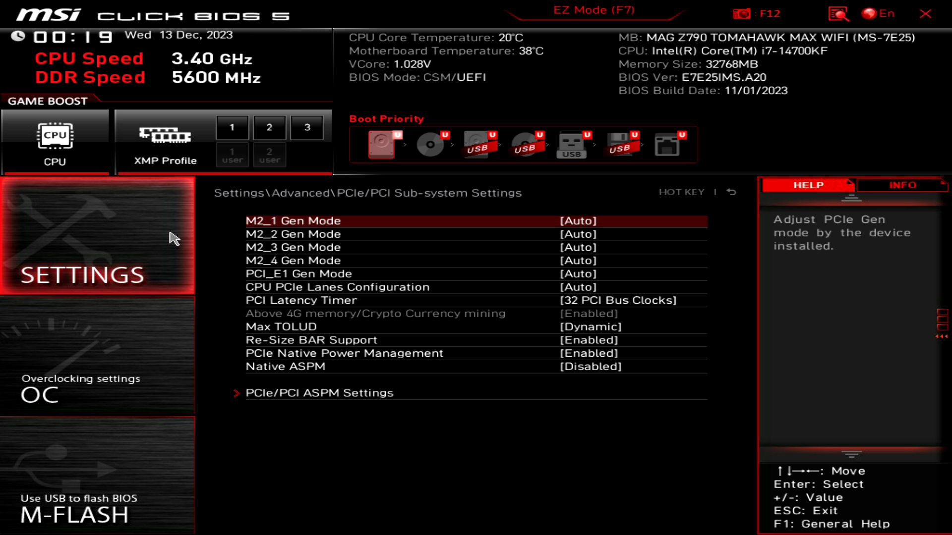Select the hard disk in Boot Priority
Screen dimensions: 952x535
click(x=381, y=145)
